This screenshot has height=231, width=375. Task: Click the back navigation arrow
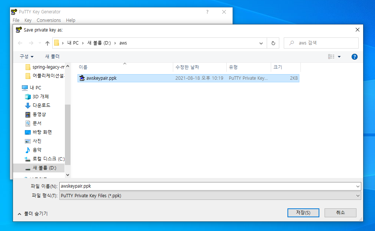pos(20,43)
